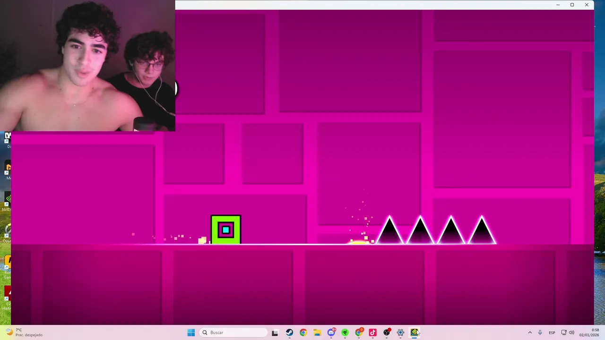The height and width of the screenshot is (340, 605).
Task: Click the Buscar search box on the taskbar
Action: (x=234, y=332)
